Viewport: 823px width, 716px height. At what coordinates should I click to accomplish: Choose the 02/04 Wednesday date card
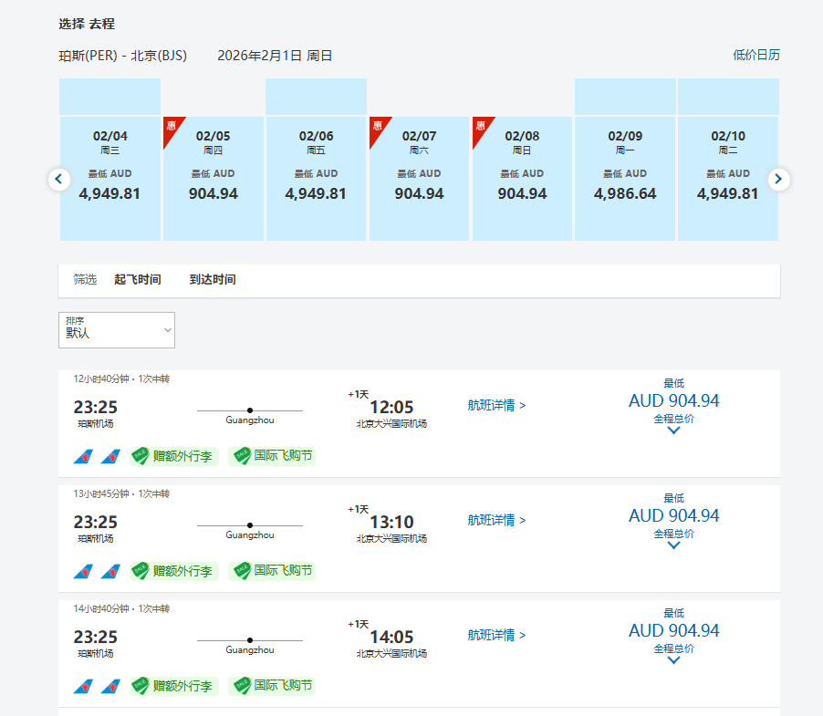(x=109, y=179)
